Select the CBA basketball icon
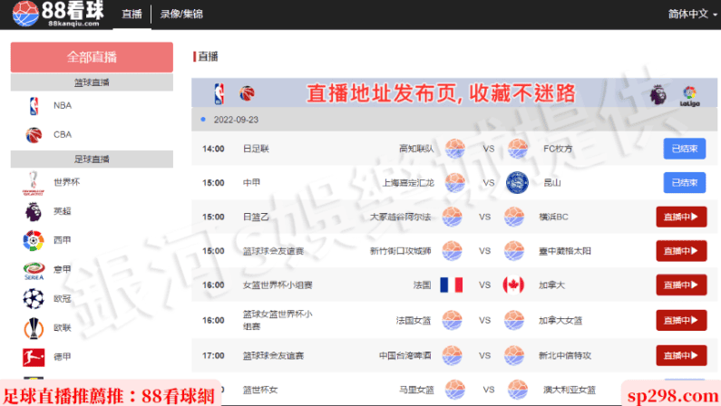The image size is (721, 406). tap(34, 134)
